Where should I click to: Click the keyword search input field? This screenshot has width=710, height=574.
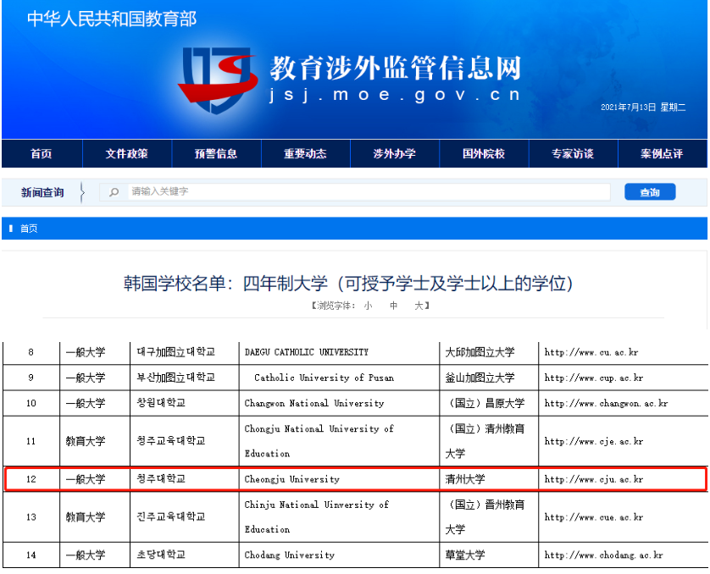coord(364,192)
